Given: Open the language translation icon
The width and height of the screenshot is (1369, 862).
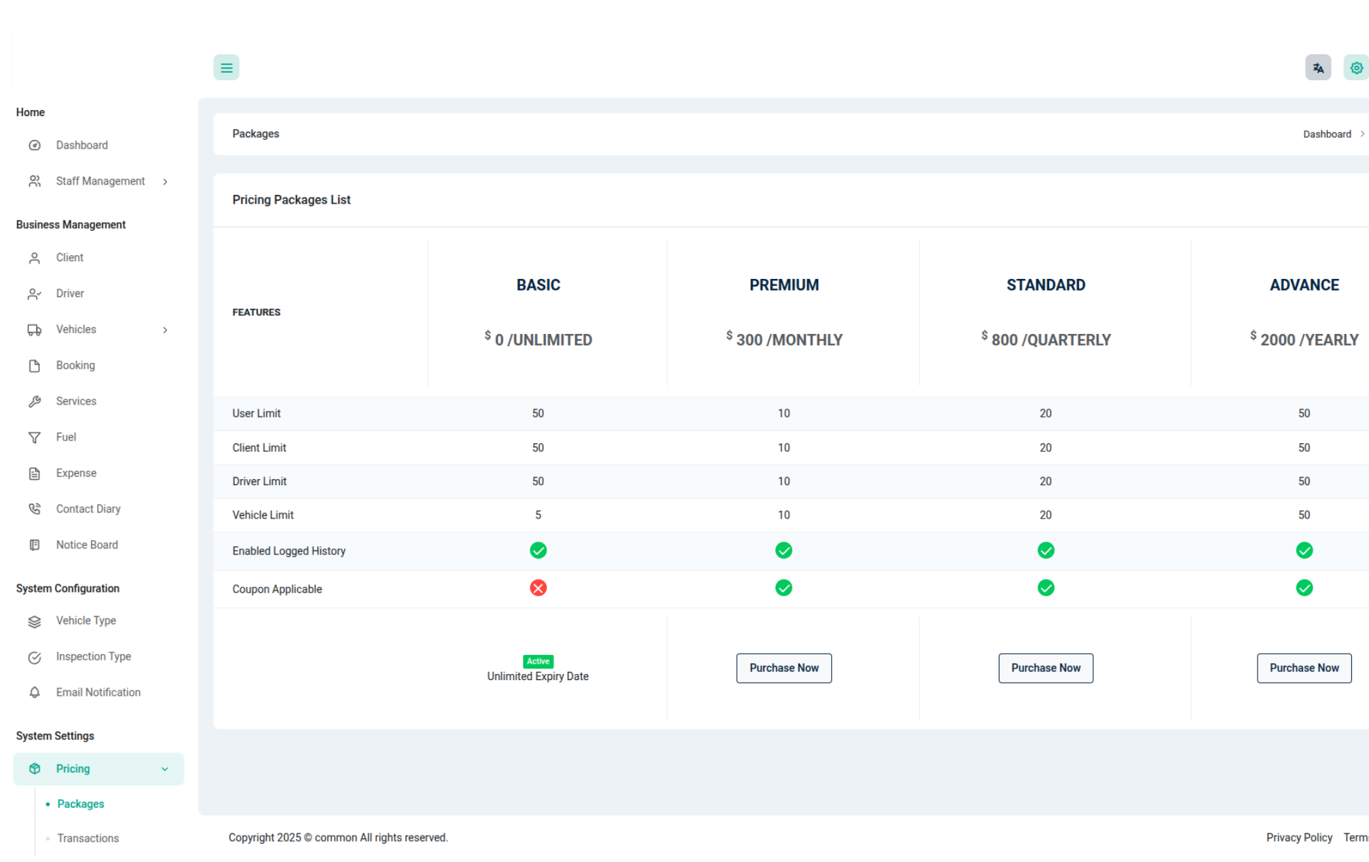Looking at the screenshot, I should click(x=1317, y=68).
